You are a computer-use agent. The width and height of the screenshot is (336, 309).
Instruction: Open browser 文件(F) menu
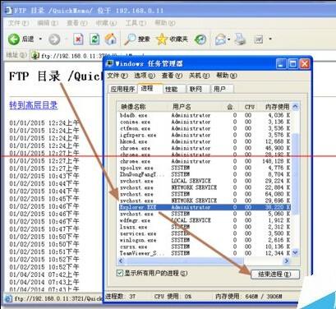(x=18, y=23)
